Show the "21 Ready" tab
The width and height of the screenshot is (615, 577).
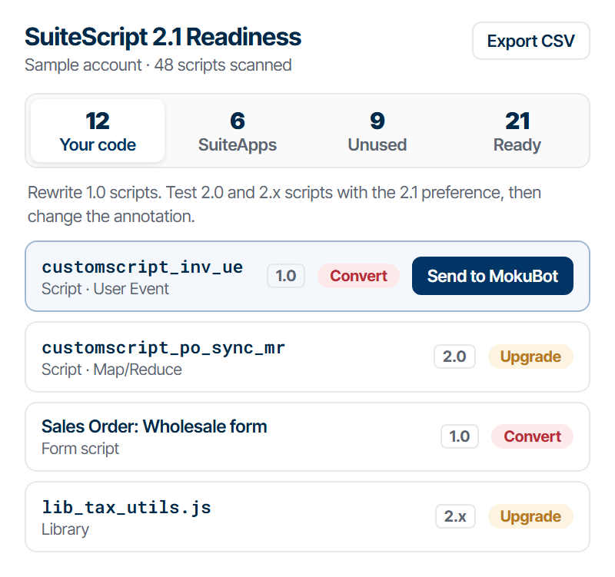517,131
